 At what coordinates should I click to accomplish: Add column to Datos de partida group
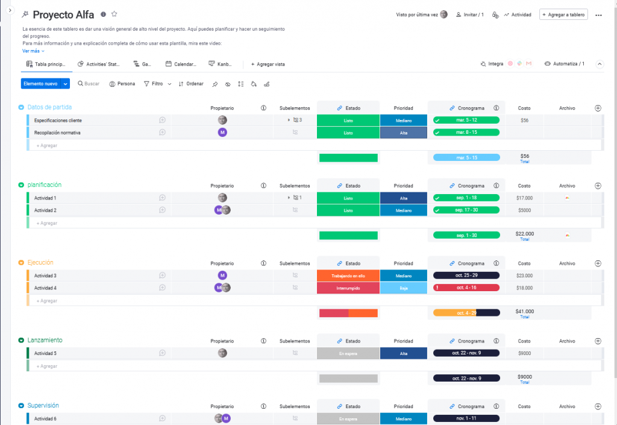coord(598,108)
